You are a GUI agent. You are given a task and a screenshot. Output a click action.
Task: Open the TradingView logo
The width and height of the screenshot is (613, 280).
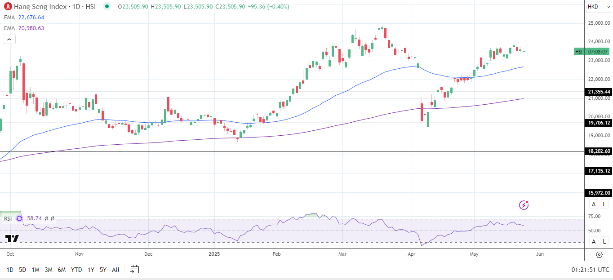coord(12,238)
